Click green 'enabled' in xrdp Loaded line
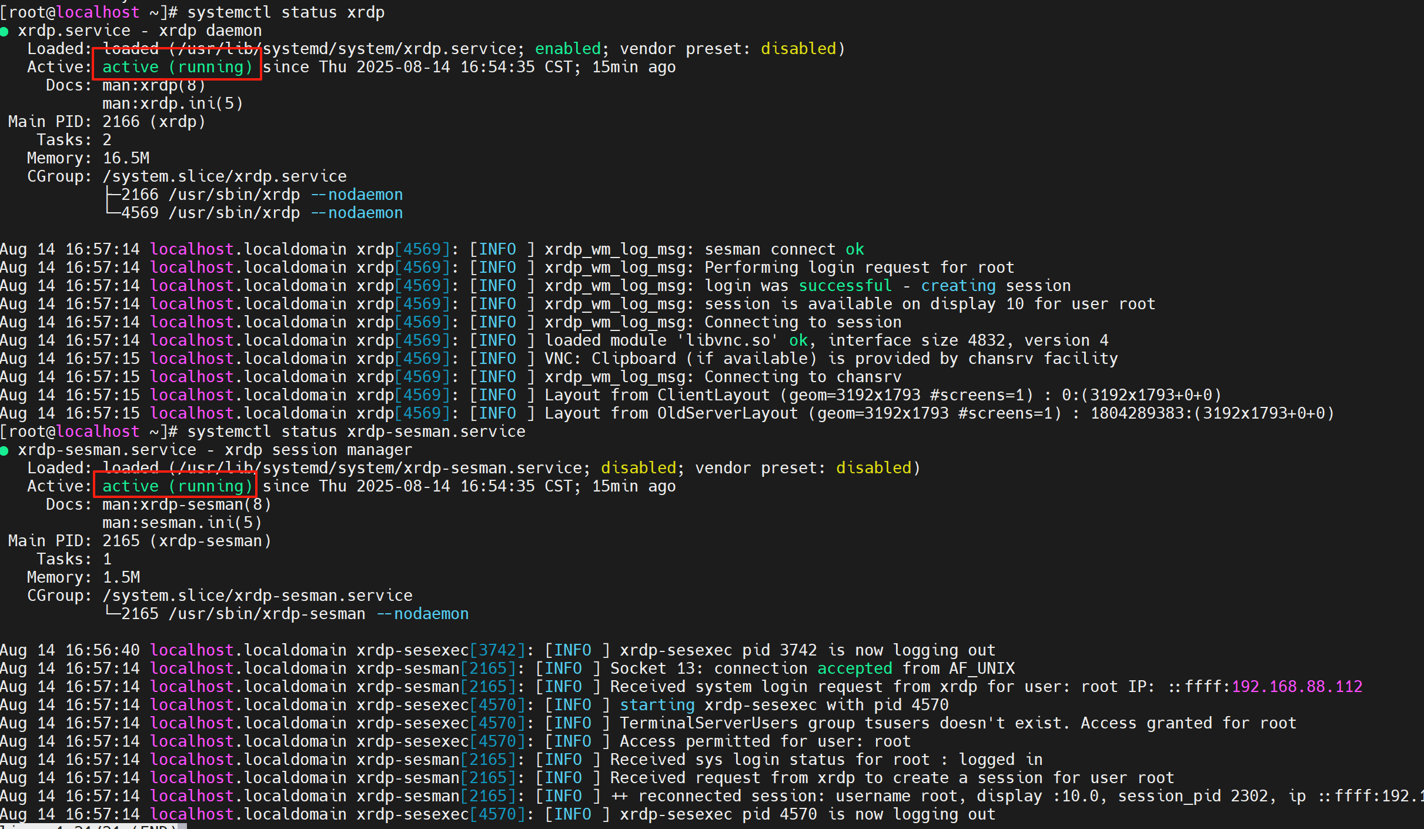The height and width of the screenshot is (829, 1424). (x=567, y=49)
